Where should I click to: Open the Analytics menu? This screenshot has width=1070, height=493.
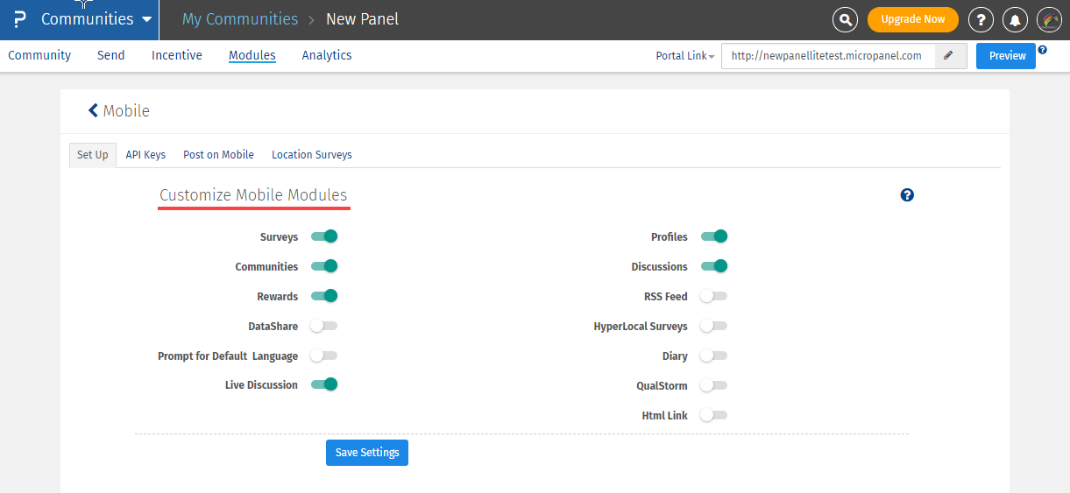click(327, 55)
